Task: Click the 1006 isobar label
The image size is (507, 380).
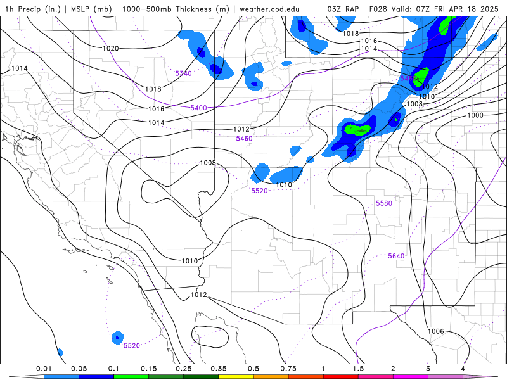Action: (x=435, y=331)
